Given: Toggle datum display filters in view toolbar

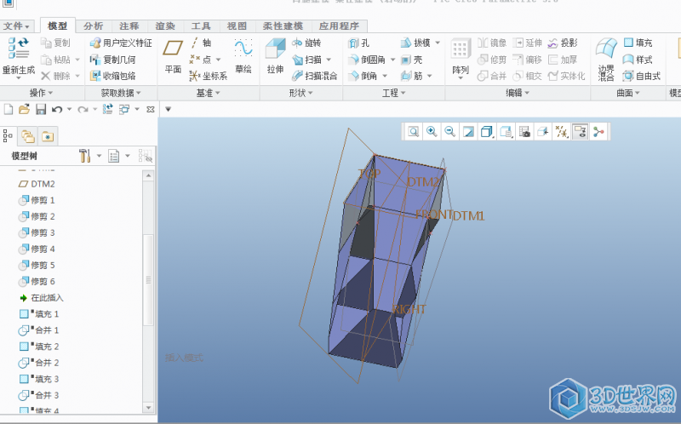Looking at the screenshot, I should click(x=562, y=131).
